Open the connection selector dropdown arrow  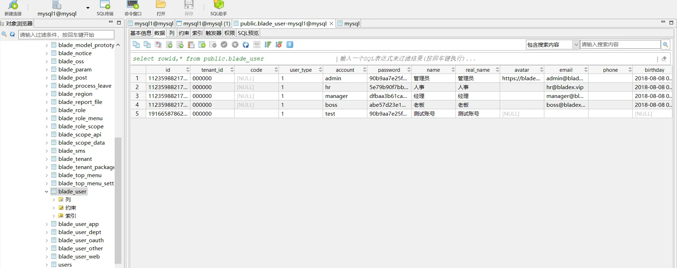tap(88, 8)
